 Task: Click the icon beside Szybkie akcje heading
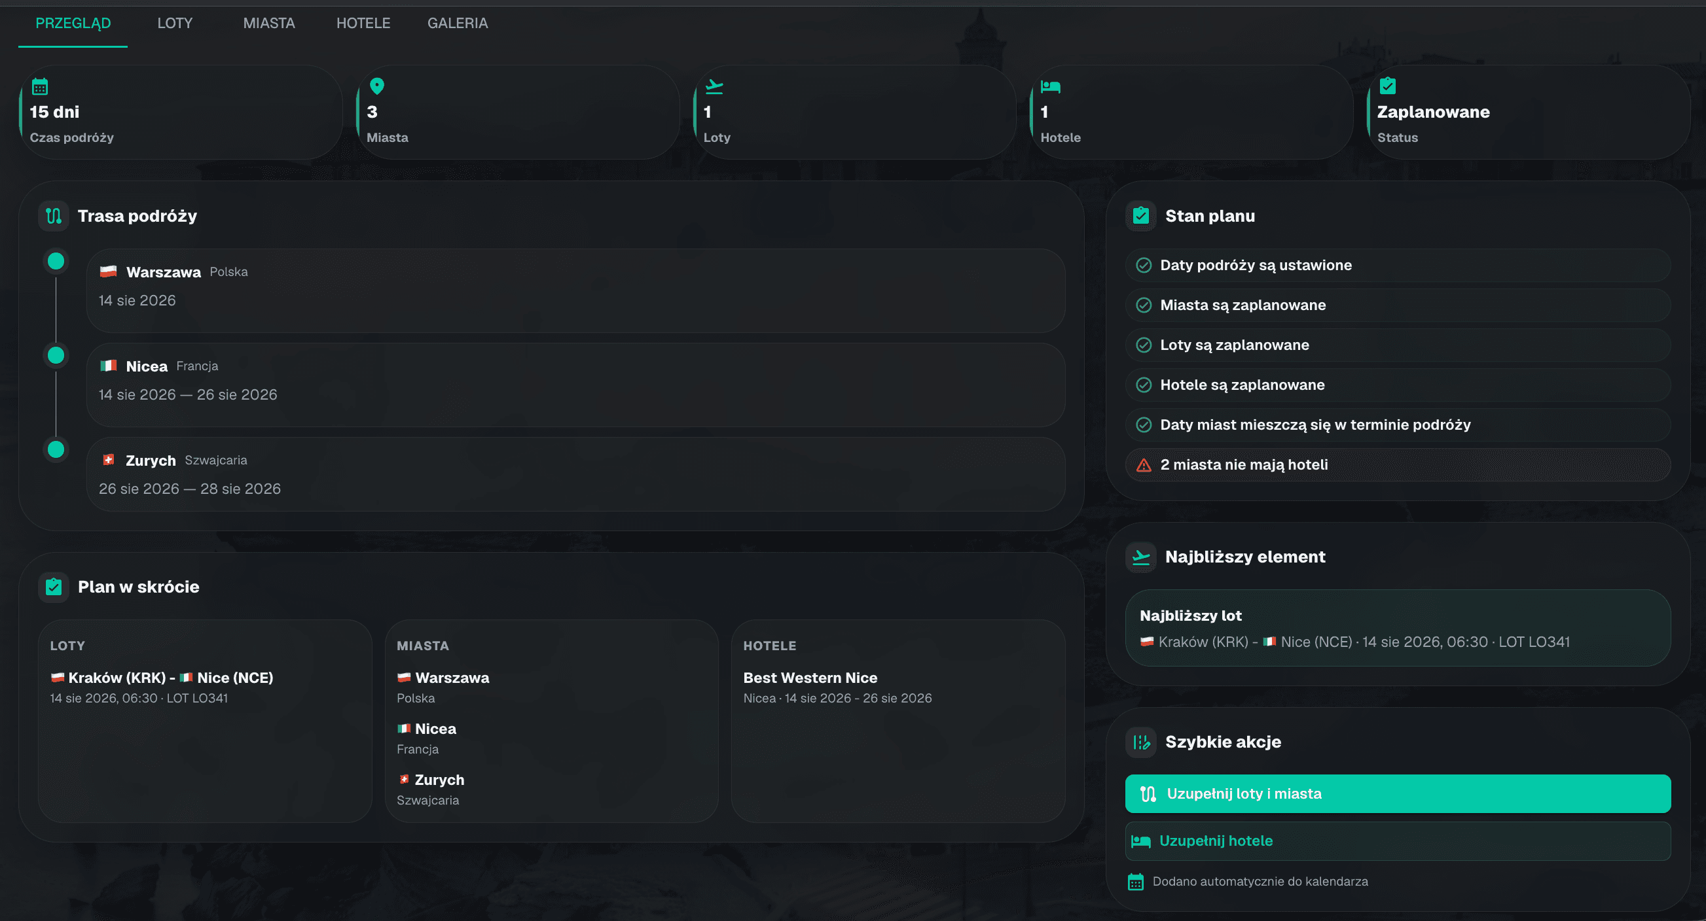click(x=1141, y=742)
